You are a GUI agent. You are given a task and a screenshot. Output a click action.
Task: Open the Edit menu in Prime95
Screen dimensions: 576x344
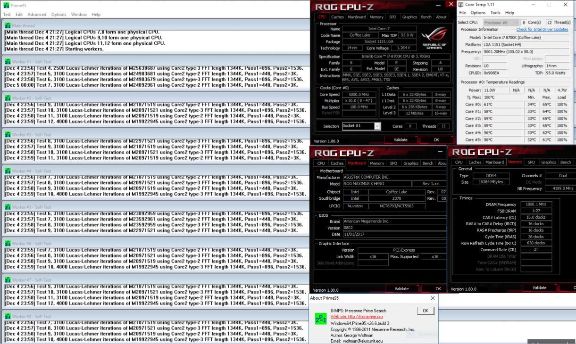(x=19, y=15)
